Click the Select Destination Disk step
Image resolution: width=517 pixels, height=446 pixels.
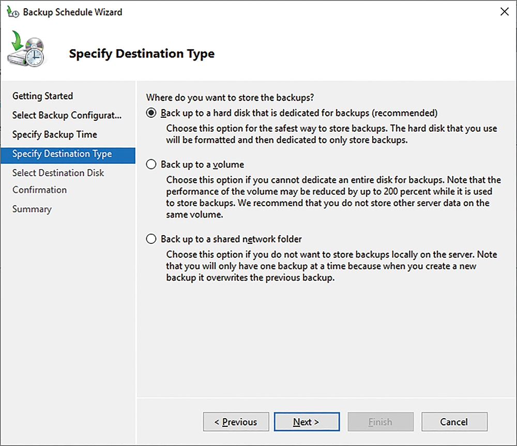pyautogui.click(x=58, y=173)
